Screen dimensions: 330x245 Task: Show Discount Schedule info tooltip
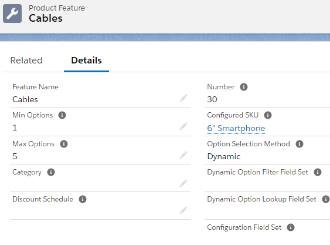[x=83, y=199]
